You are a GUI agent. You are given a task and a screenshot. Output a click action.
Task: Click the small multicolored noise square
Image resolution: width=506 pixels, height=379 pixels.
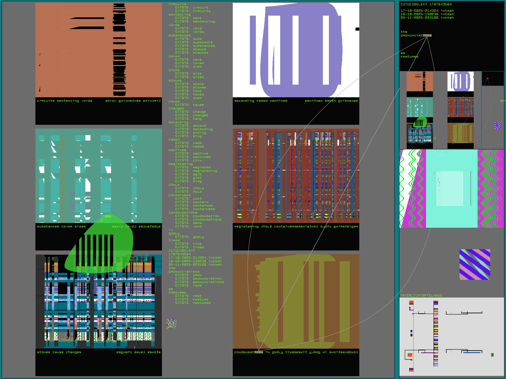click(171, 324)
